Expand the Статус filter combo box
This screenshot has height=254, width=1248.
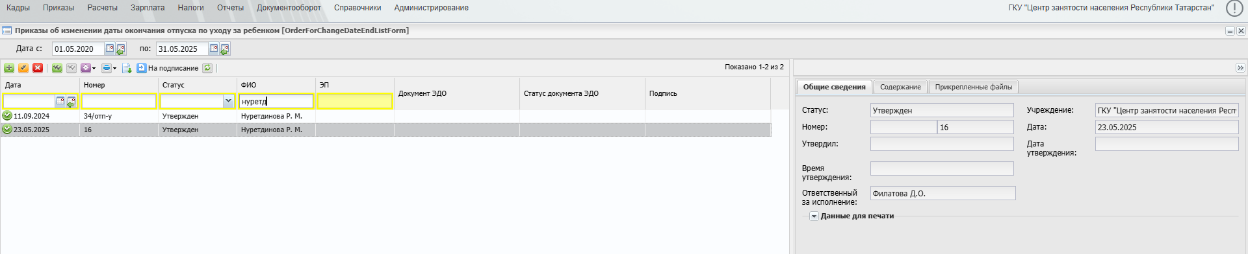coord(228,101)
